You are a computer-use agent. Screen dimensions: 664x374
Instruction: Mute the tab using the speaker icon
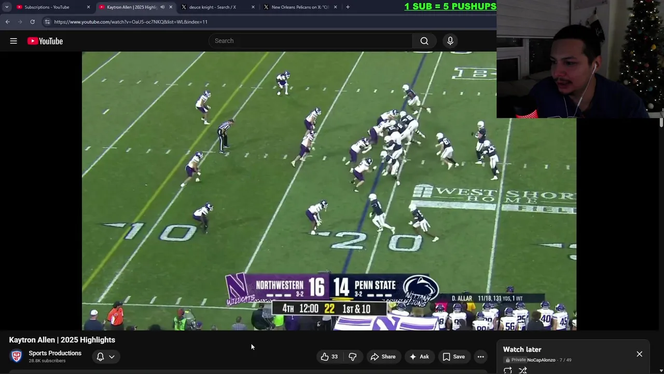pyautogui.click(x=162, y=7)
